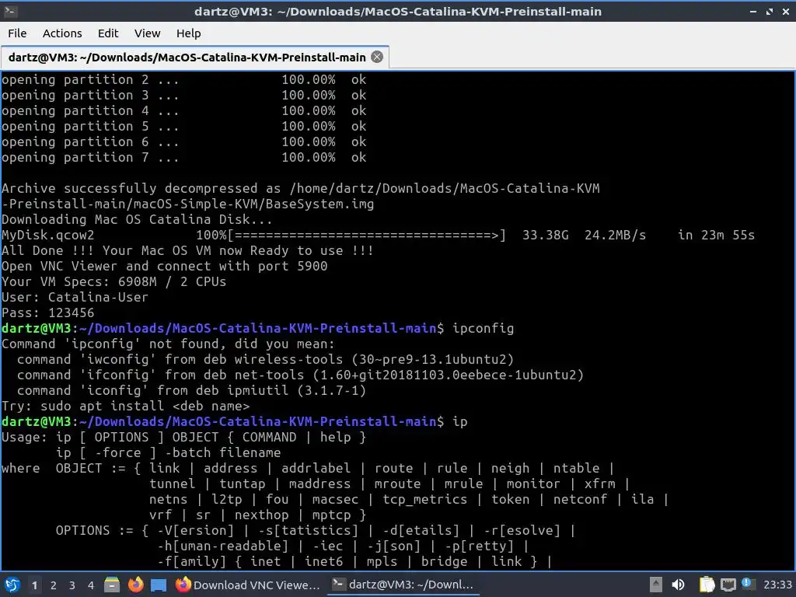Open the Edit menu
Viewport: 796px width, 597px height.
point(107,33)
